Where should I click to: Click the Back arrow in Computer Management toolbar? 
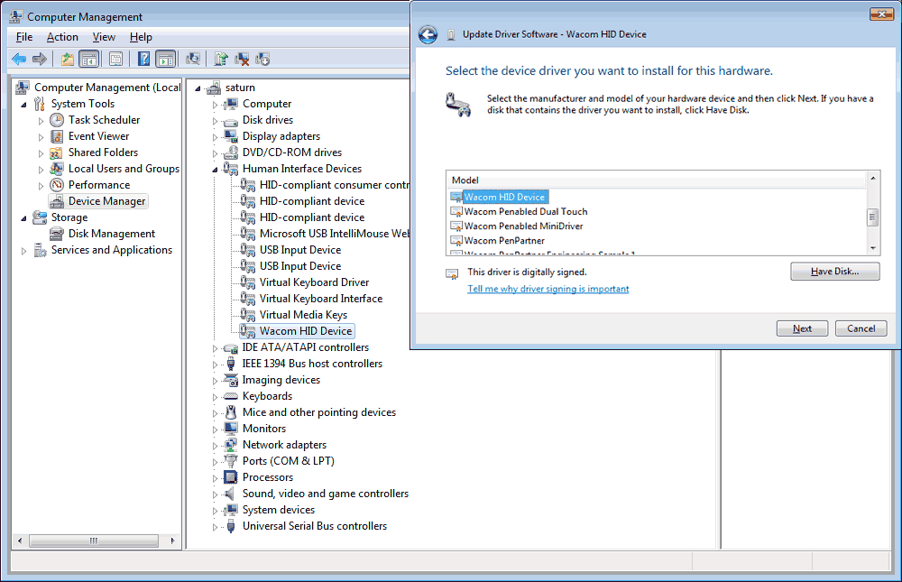(19, 59)
